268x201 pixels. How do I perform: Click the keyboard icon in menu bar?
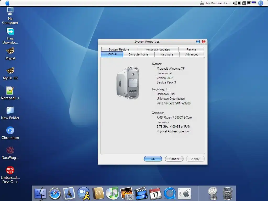pos(202,3)
